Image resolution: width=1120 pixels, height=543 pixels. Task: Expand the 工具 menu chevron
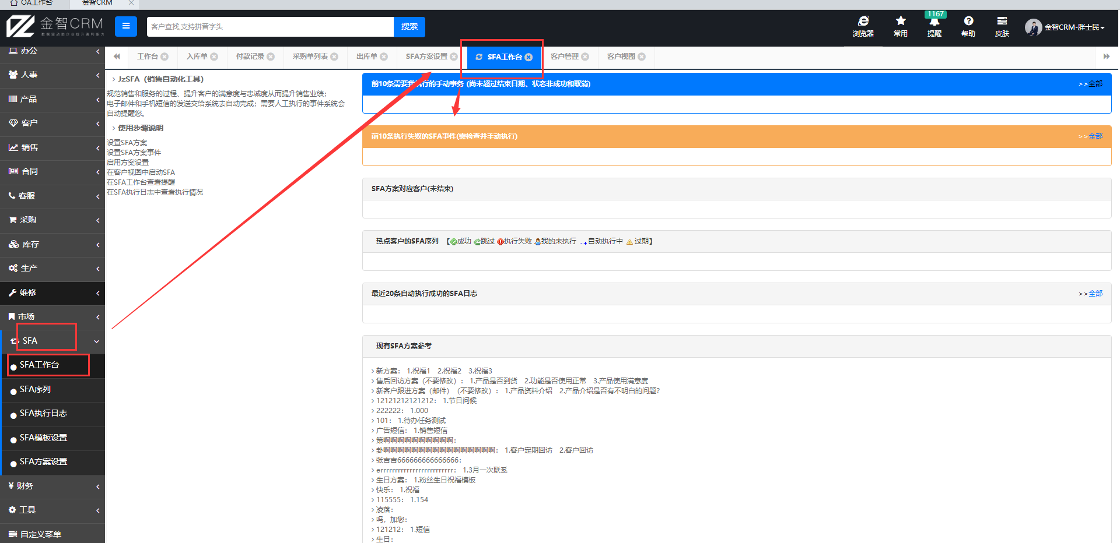click(x=97, y=510)
